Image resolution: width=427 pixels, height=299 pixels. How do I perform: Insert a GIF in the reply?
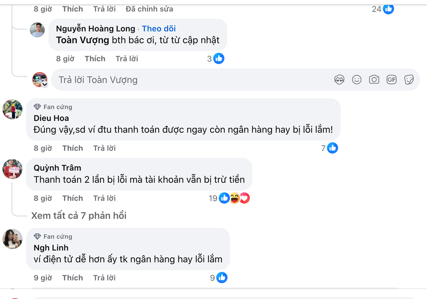click(391, 80)
